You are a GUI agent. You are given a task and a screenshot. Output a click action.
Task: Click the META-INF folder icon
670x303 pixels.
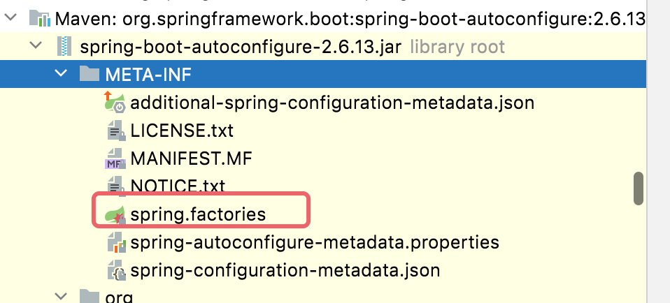pos(88,75)
